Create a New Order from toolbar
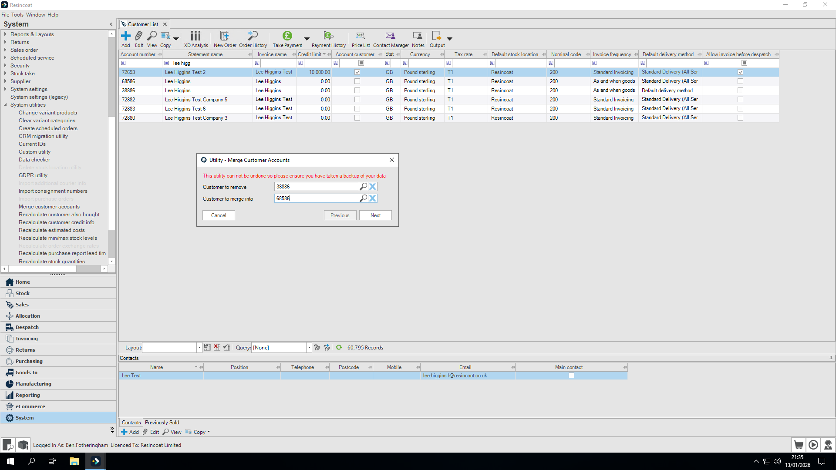Screen dimensions: 836x470 tap(225, 38)
